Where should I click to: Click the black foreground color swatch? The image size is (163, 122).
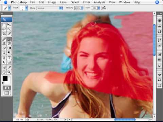pyautogui.click(x=5, y=78)
